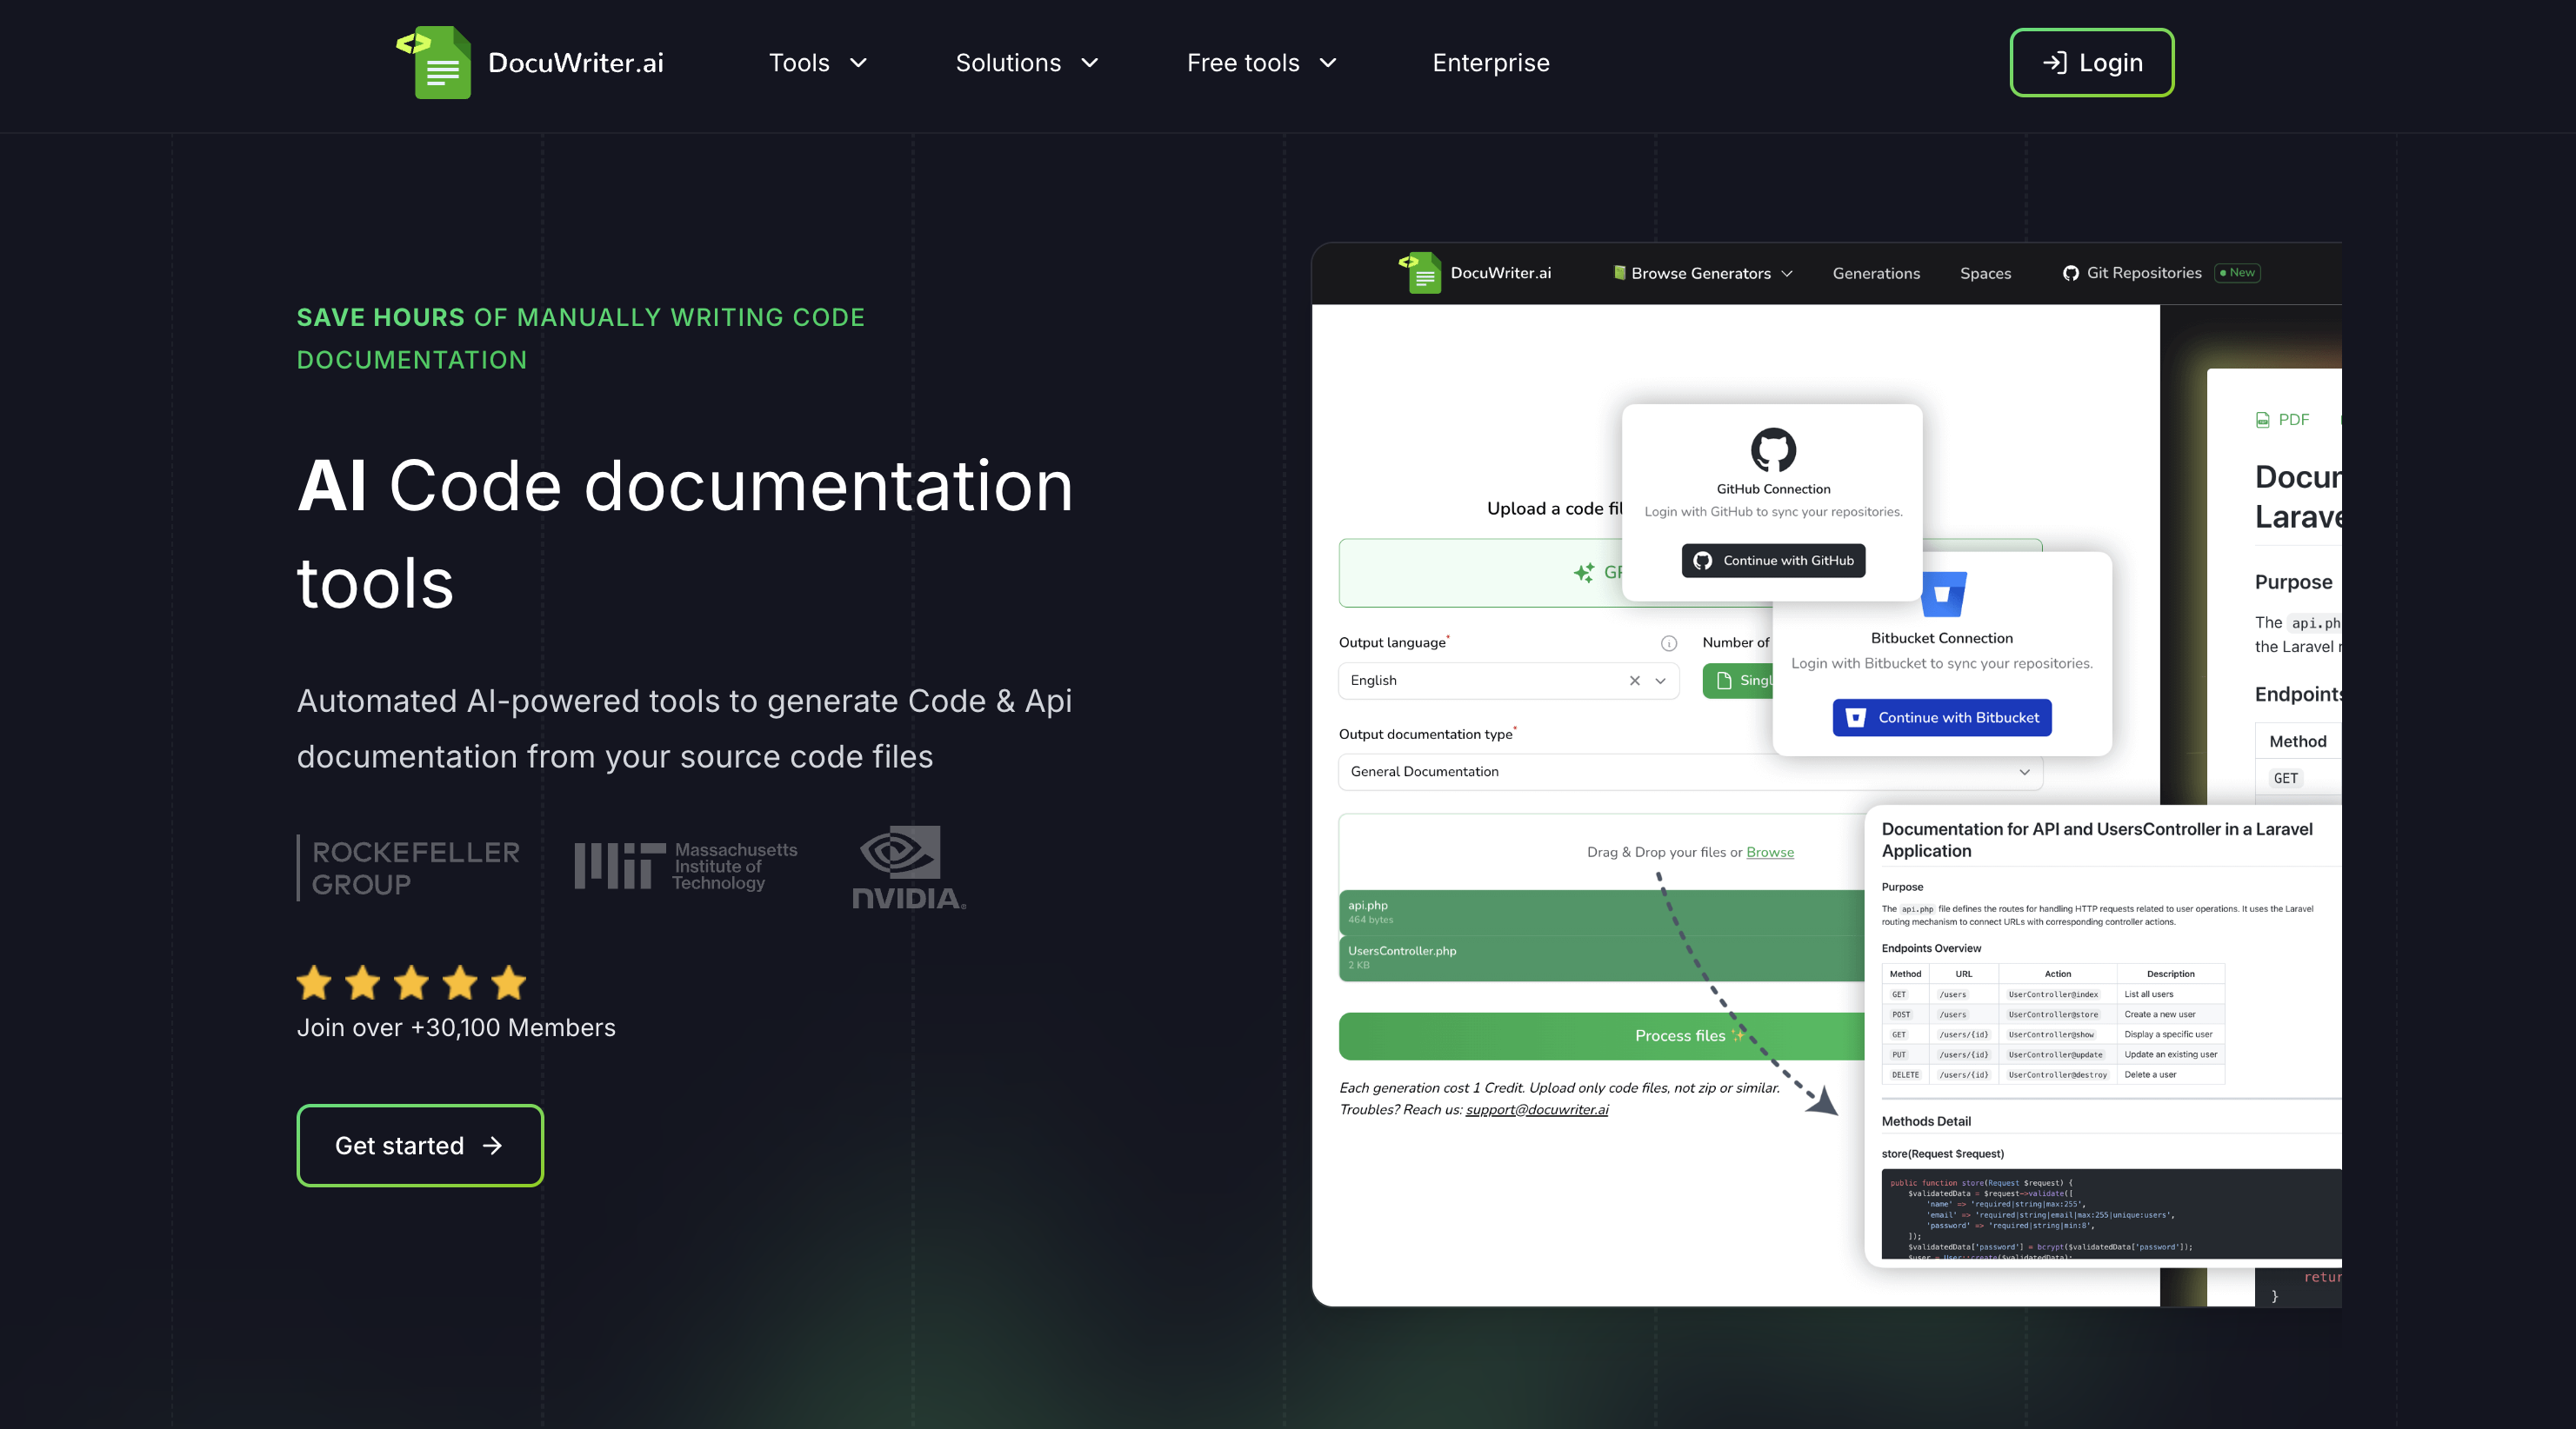2576x1429 pixels.
Task: Click the Output language info icon
Action: pos(1669,642)
